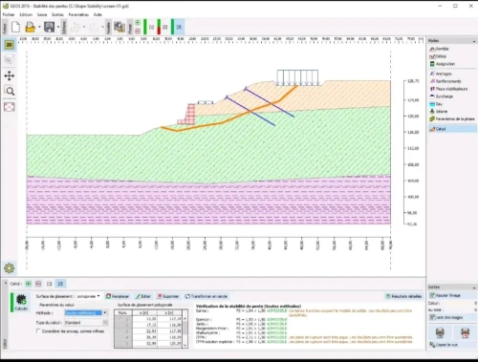Select construction phase 3 in the top toolbar
Viewport: 478px width, 362px height.
[179, 27]
